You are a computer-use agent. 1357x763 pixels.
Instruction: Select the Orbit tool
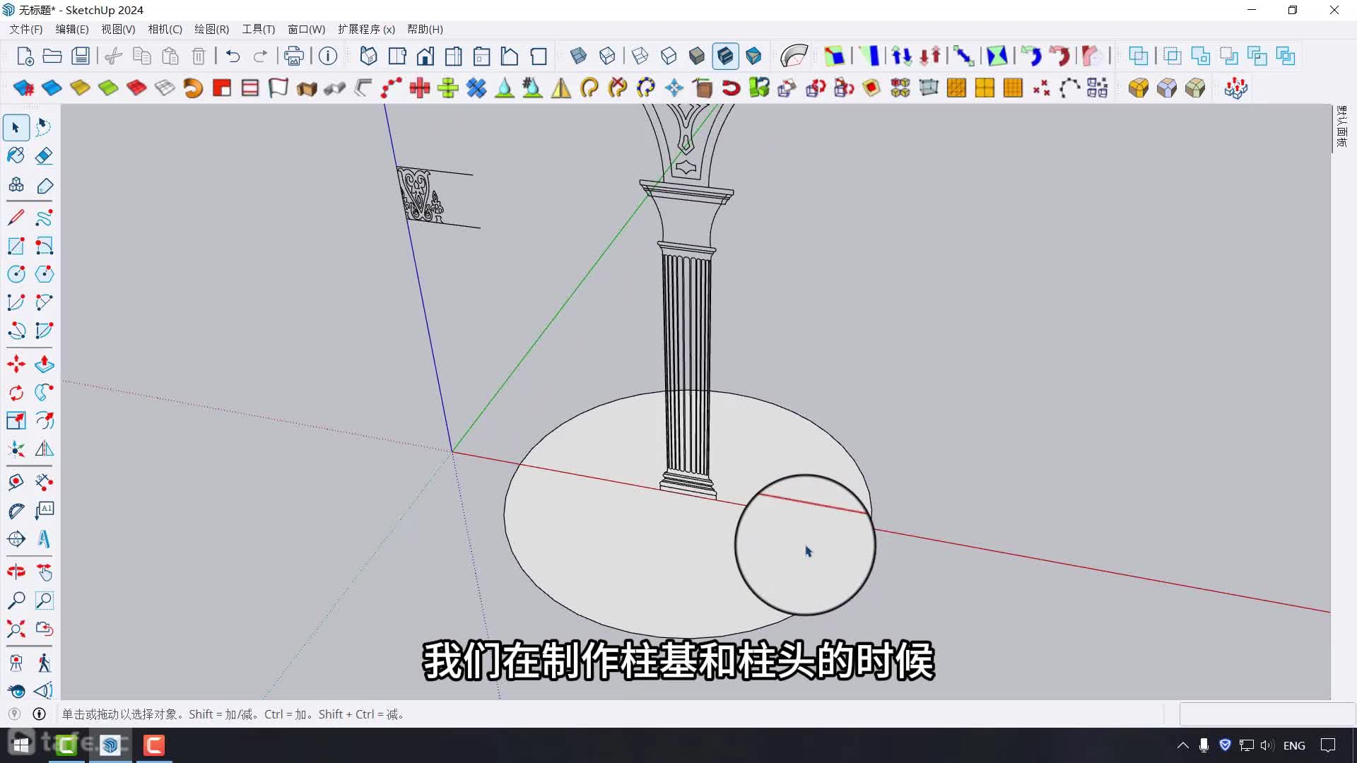(x=16, y=572)
